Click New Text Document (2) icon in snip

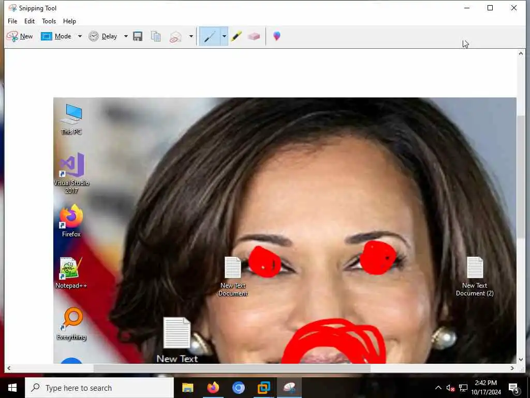475,277
